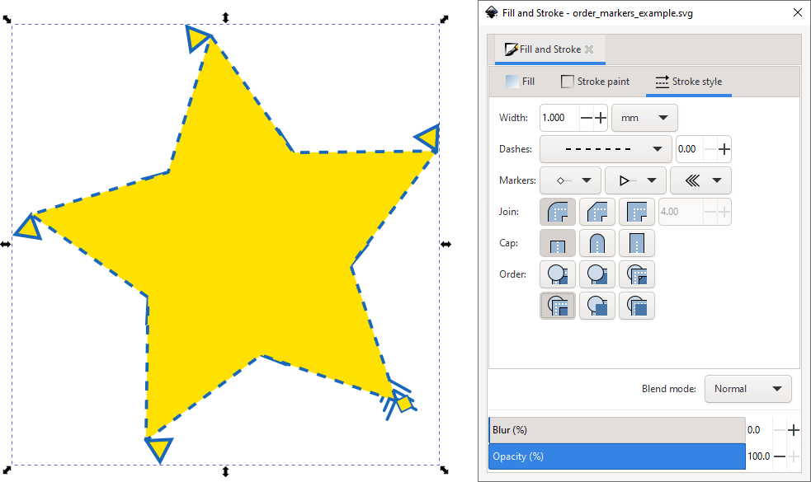Image resolution: width=811 pixels, height=482 pixels.
Task: Click the Inkscape logo in title bar
Action: pyautogui.click(x=492, y=12)
